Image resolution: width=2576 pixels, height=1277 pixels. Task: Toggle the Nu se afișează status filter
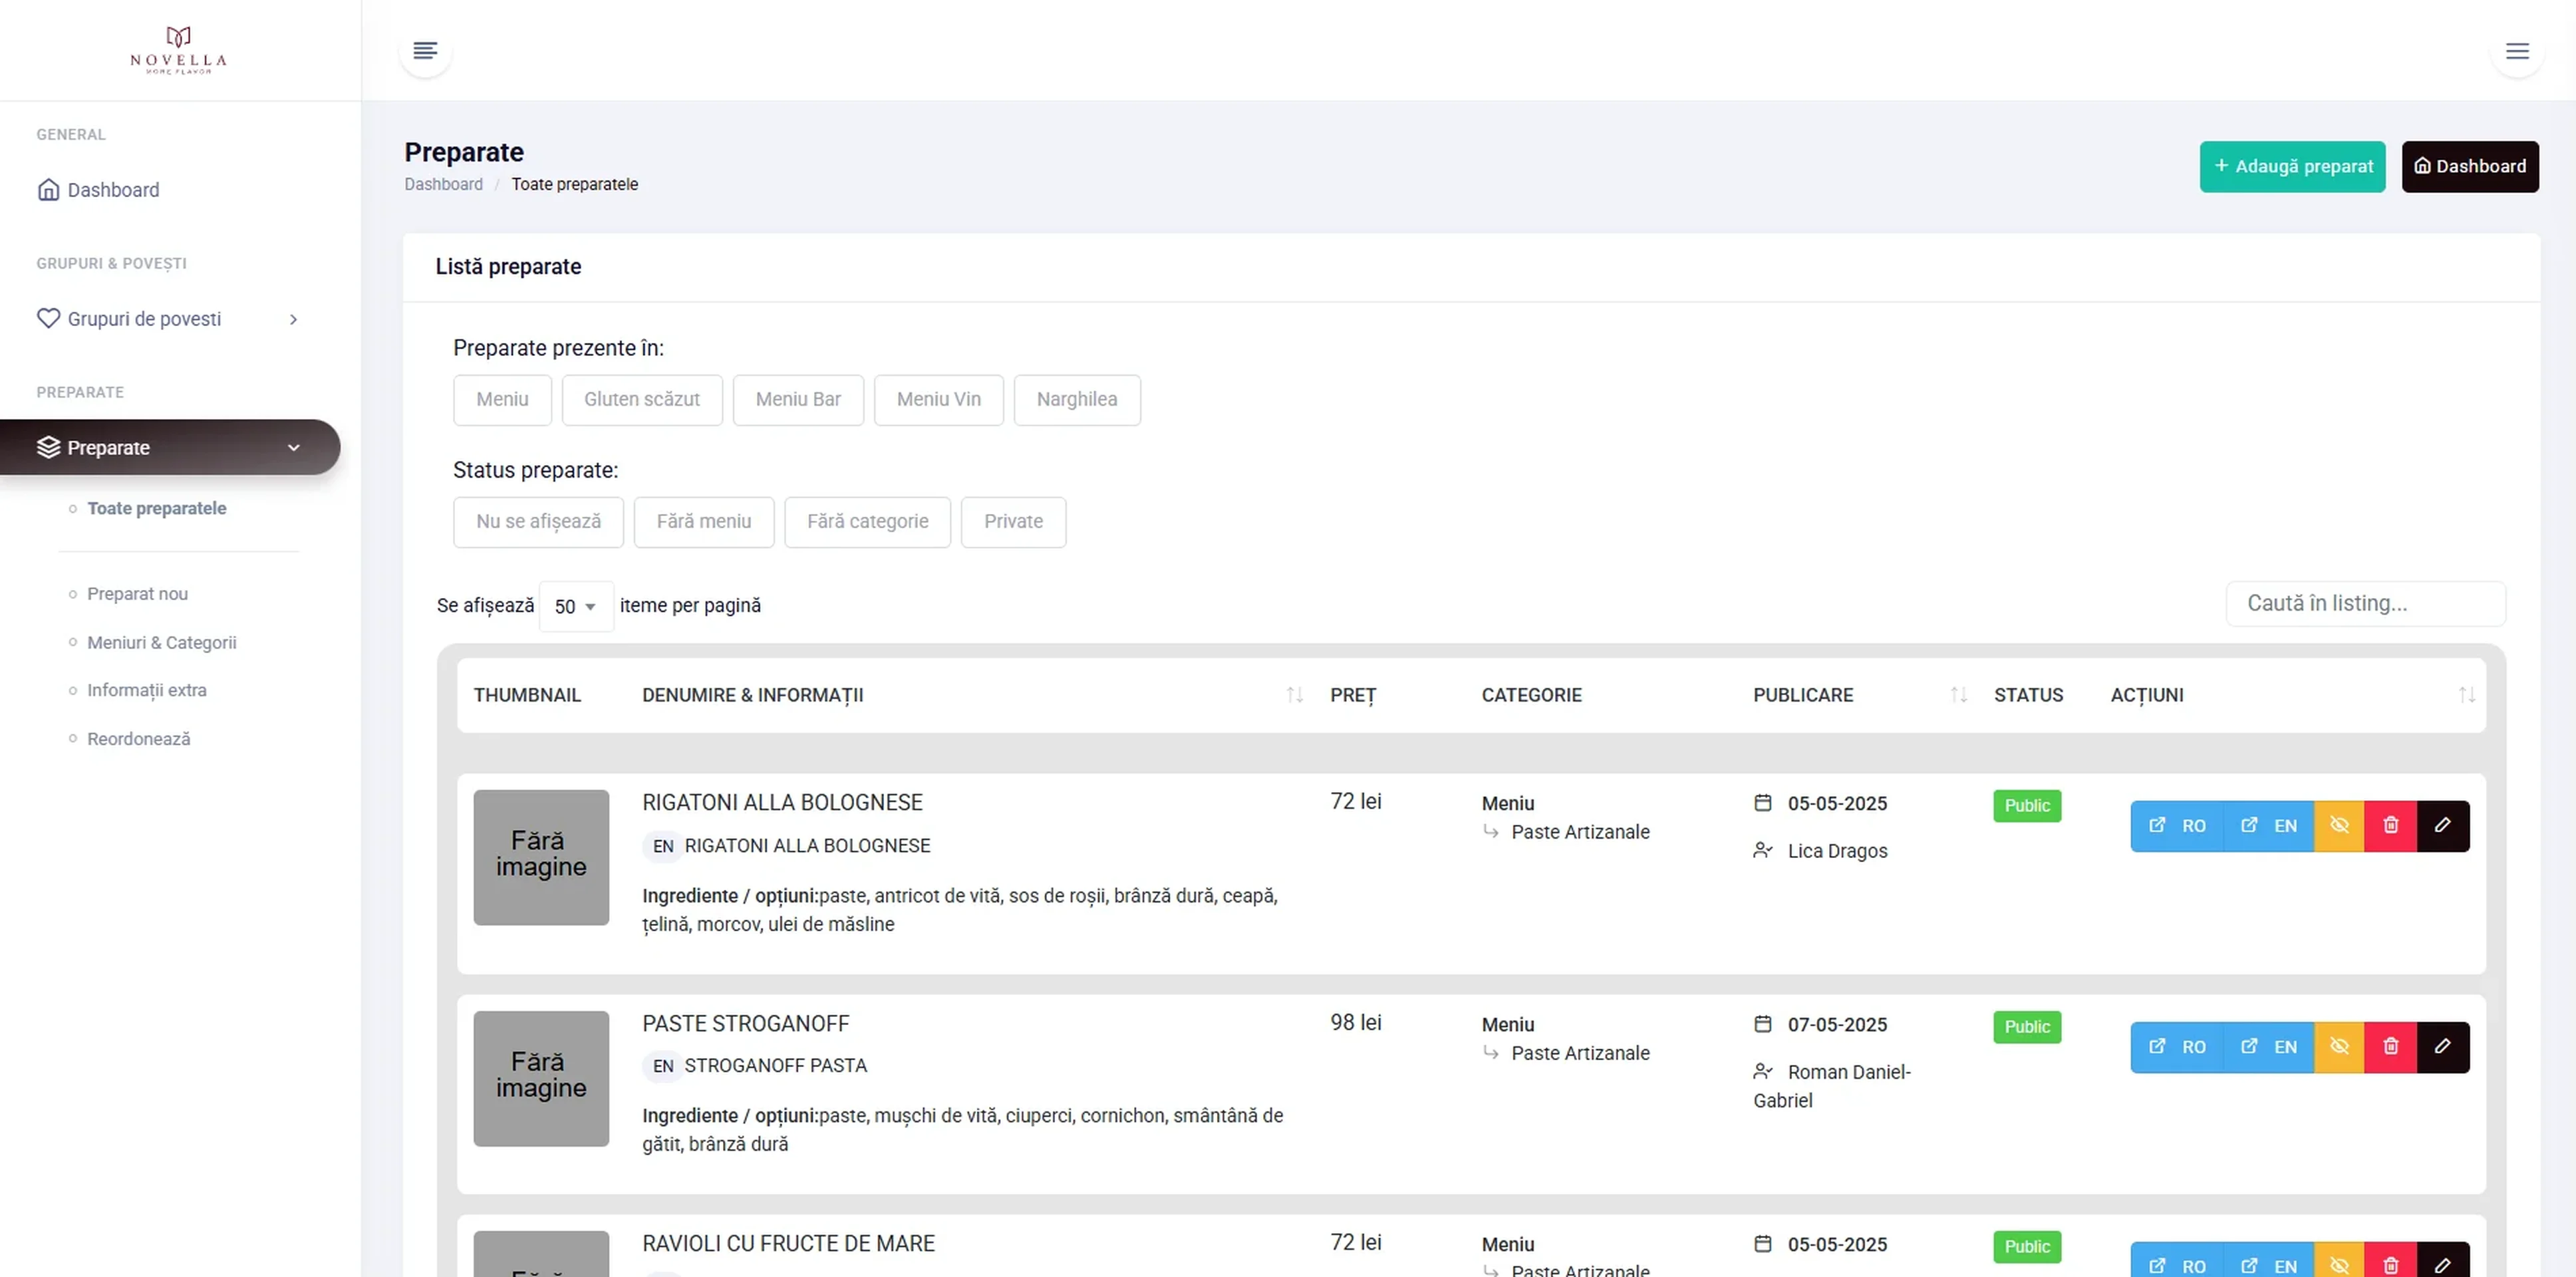coord(538,522)
